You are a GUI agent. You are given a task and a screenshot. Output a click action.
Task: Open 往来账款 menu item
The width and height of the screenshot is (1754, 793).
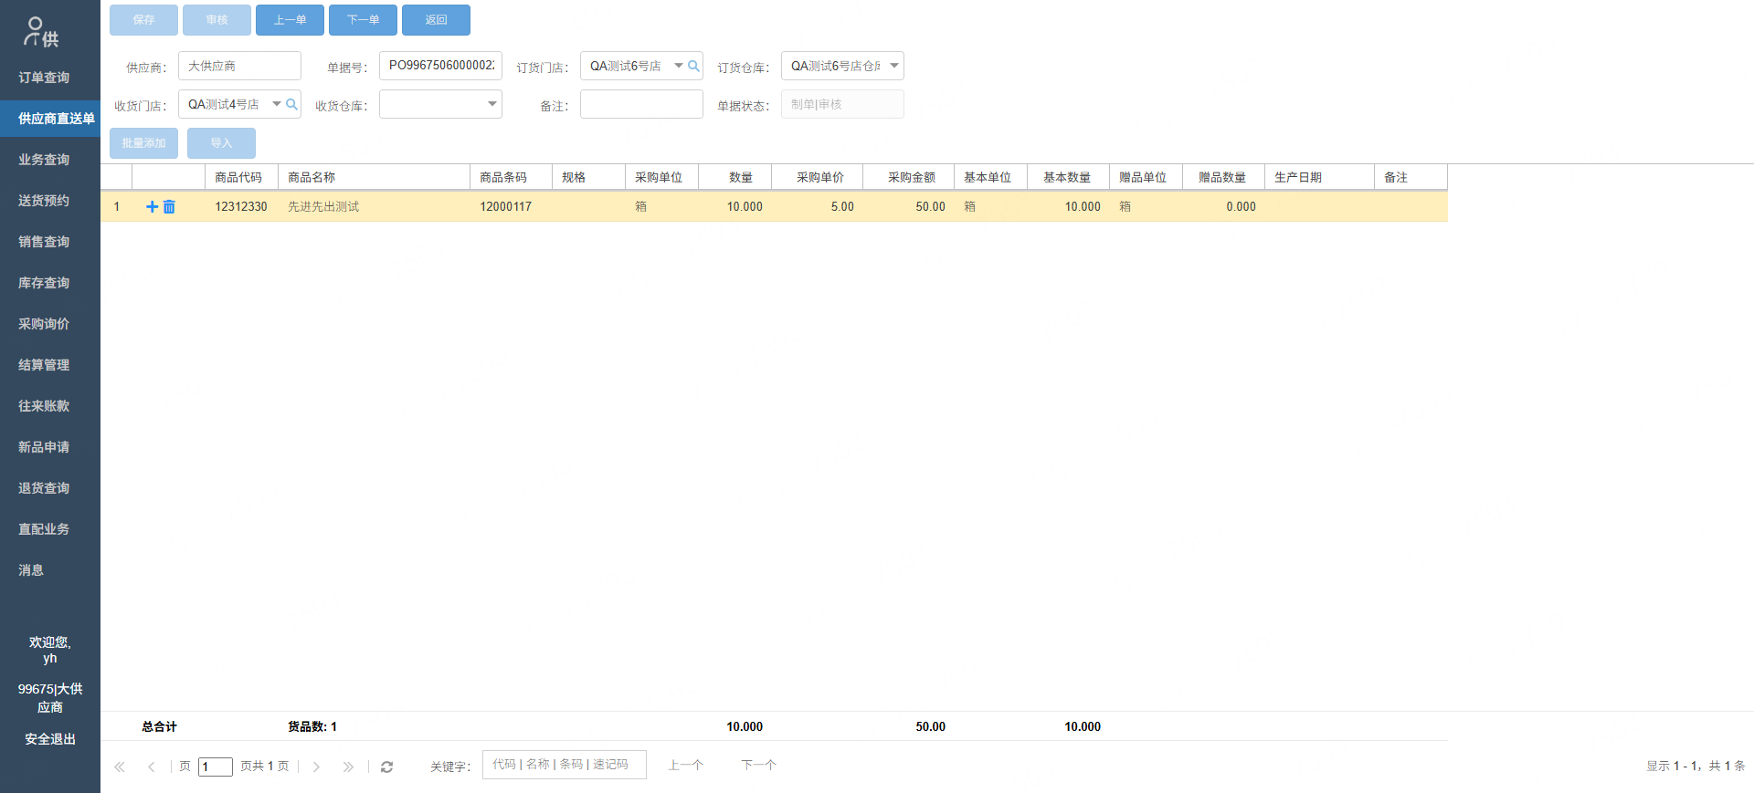coord(50,406)
